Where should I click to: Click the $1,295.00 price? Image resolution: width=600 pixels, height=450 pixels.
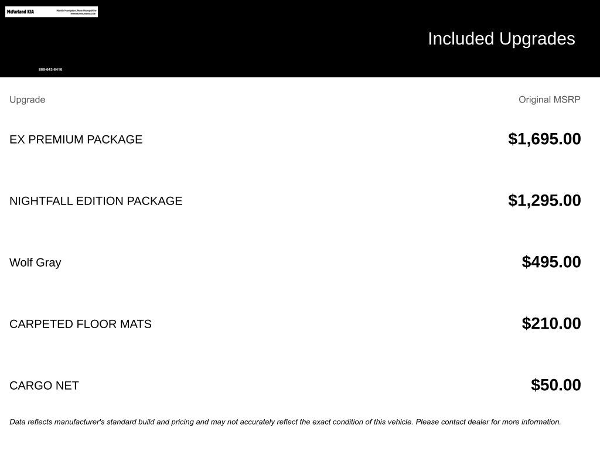(x=544, y=200)
